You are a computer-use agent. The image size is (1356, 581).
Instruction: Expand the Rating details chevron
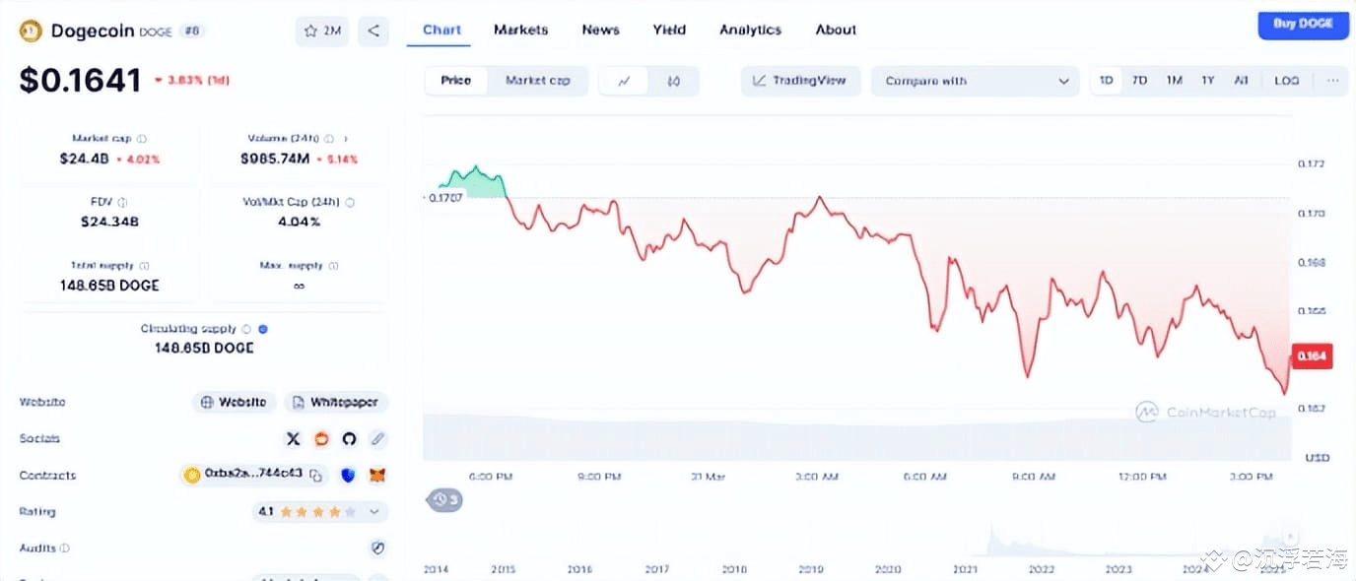[x=374, y=512]
